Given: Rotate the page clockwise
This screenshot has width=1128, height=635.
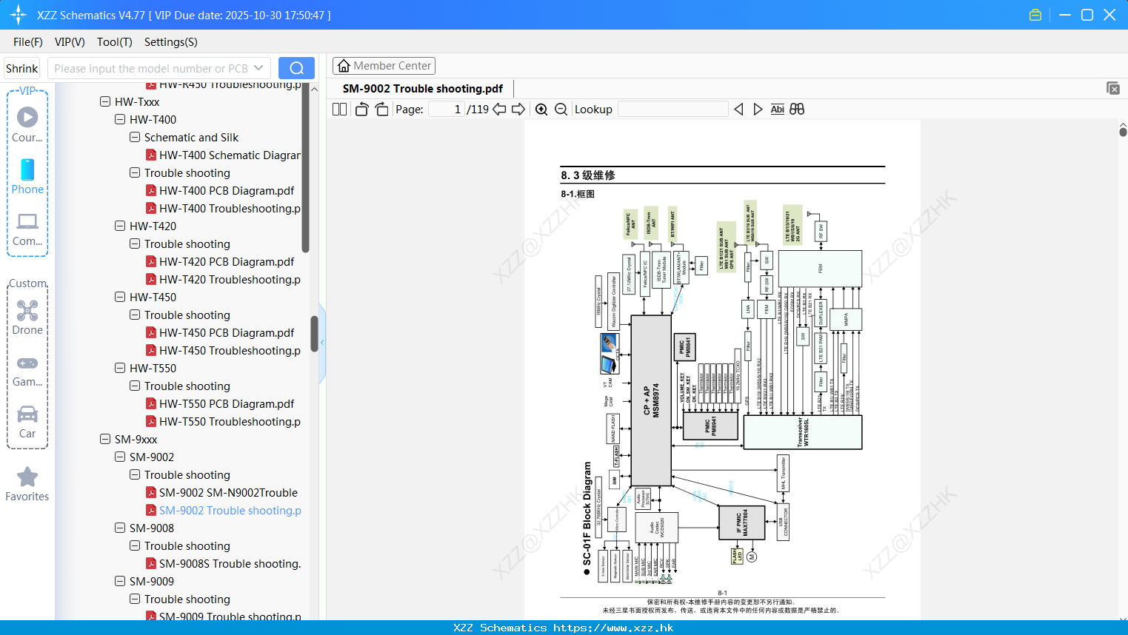Looking at the screenshot, I should pyautogui.click(x=381, y=109).
